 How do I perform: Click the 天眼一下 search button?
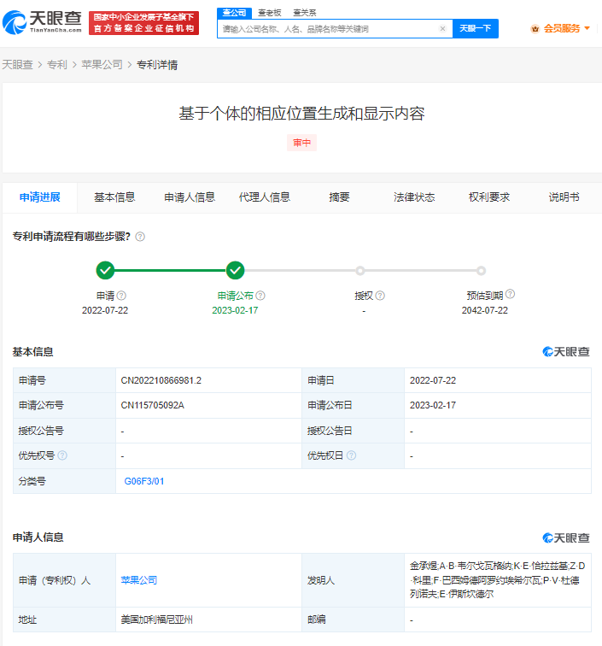point(475,28)
